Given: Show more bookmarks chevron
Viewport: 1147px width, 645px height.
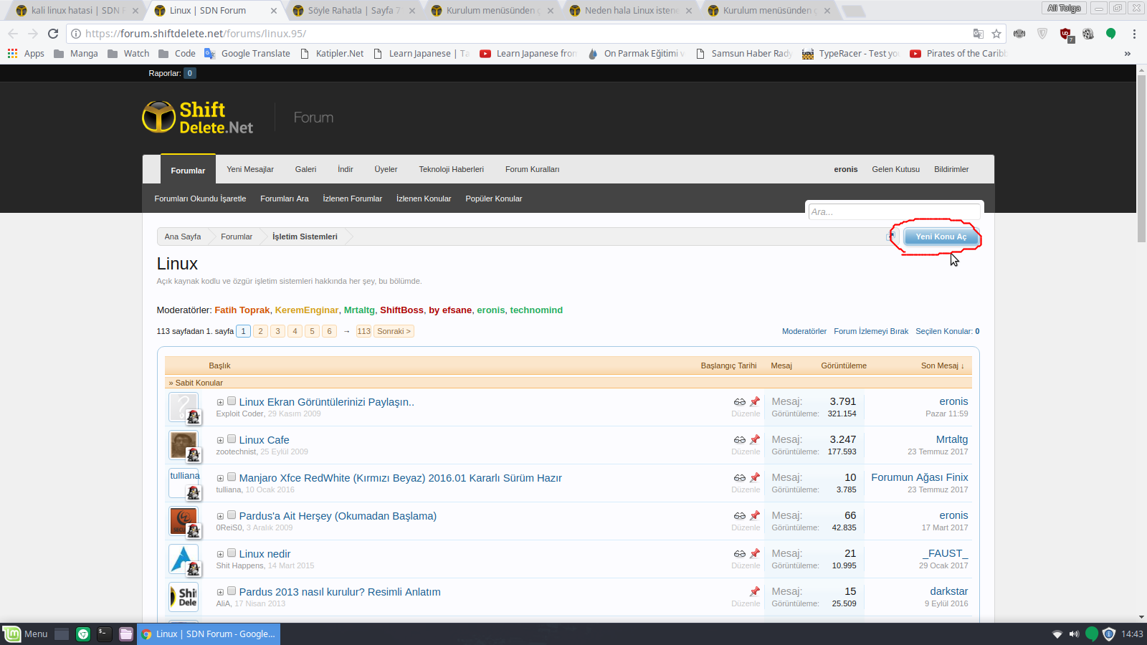Looking at the screenshot, I should (x=1128, y=54).
